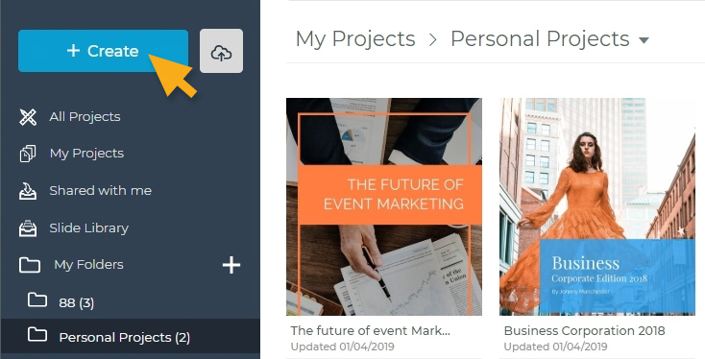Open the Slide Library label
This screenshot has width=705, height=359.
pyautogui.click(x=89, y=228)
